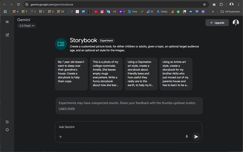Click the browser forward arrow
Viewport: 243px width, 152px height.
pyautogui.click(x=11, y=4)
